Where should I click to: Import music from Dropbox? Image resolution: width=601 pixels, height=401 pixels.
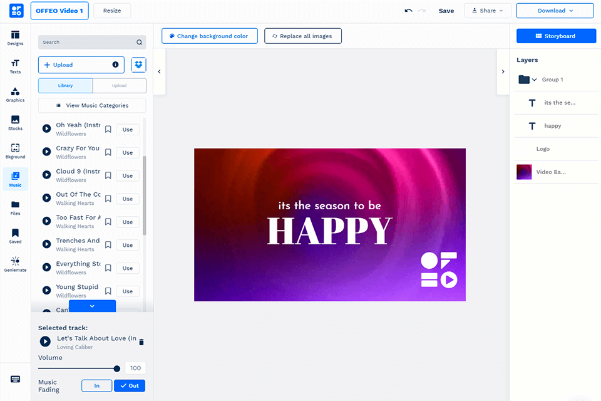click(x=138, y=65)
